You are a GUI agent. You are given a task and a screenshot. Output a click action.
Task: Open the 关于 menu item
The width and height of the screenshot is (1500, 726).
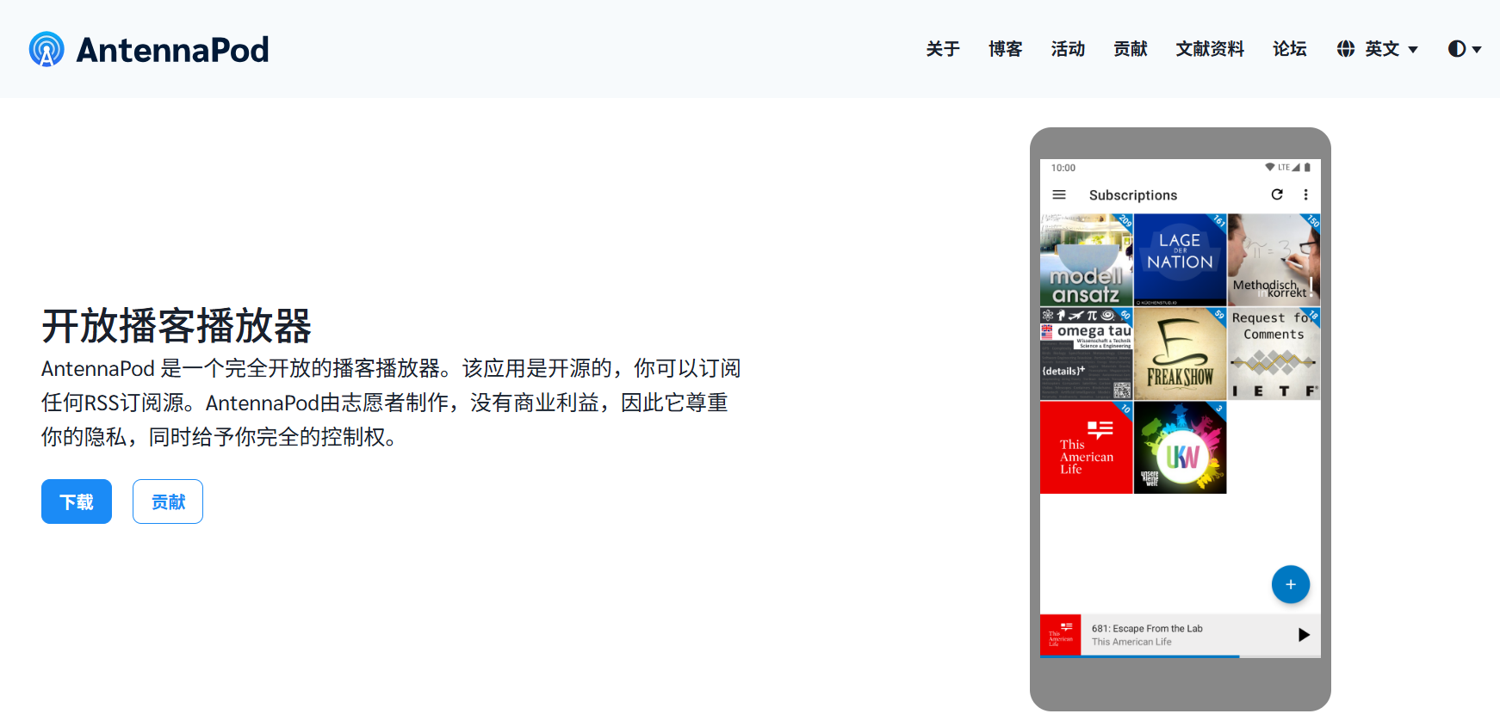(943, 49)
